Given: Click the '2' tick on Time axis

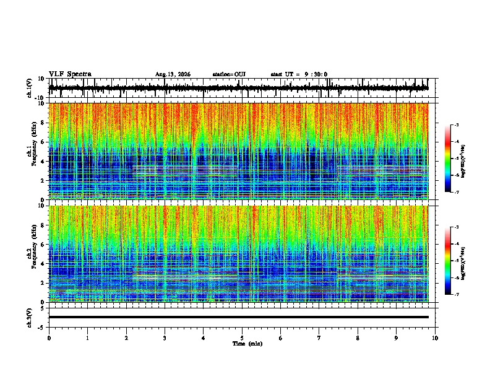Looking at the screenshot, I should (126, 338).
